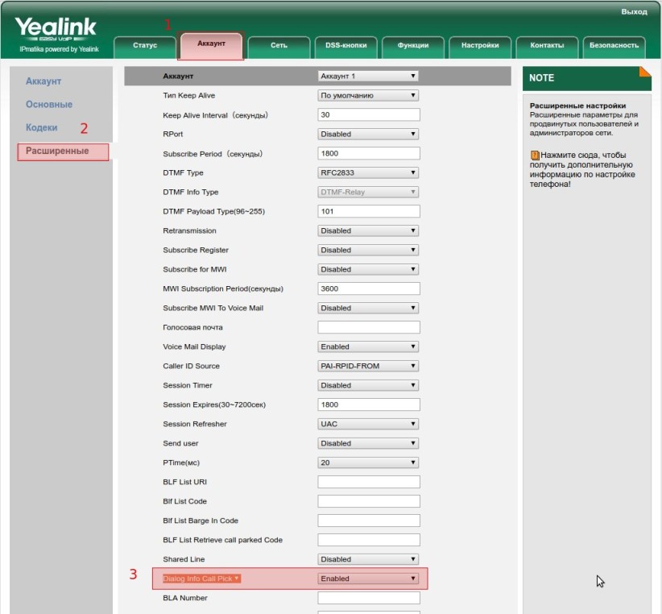The width and height of the screenshot is (662, 614).
Task: Open the Контакты tab
Action: click(547, 47)
